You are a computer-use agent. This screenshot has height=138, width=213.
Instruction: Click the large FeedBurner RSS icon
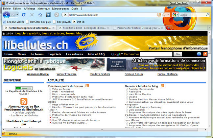[24, 101]
